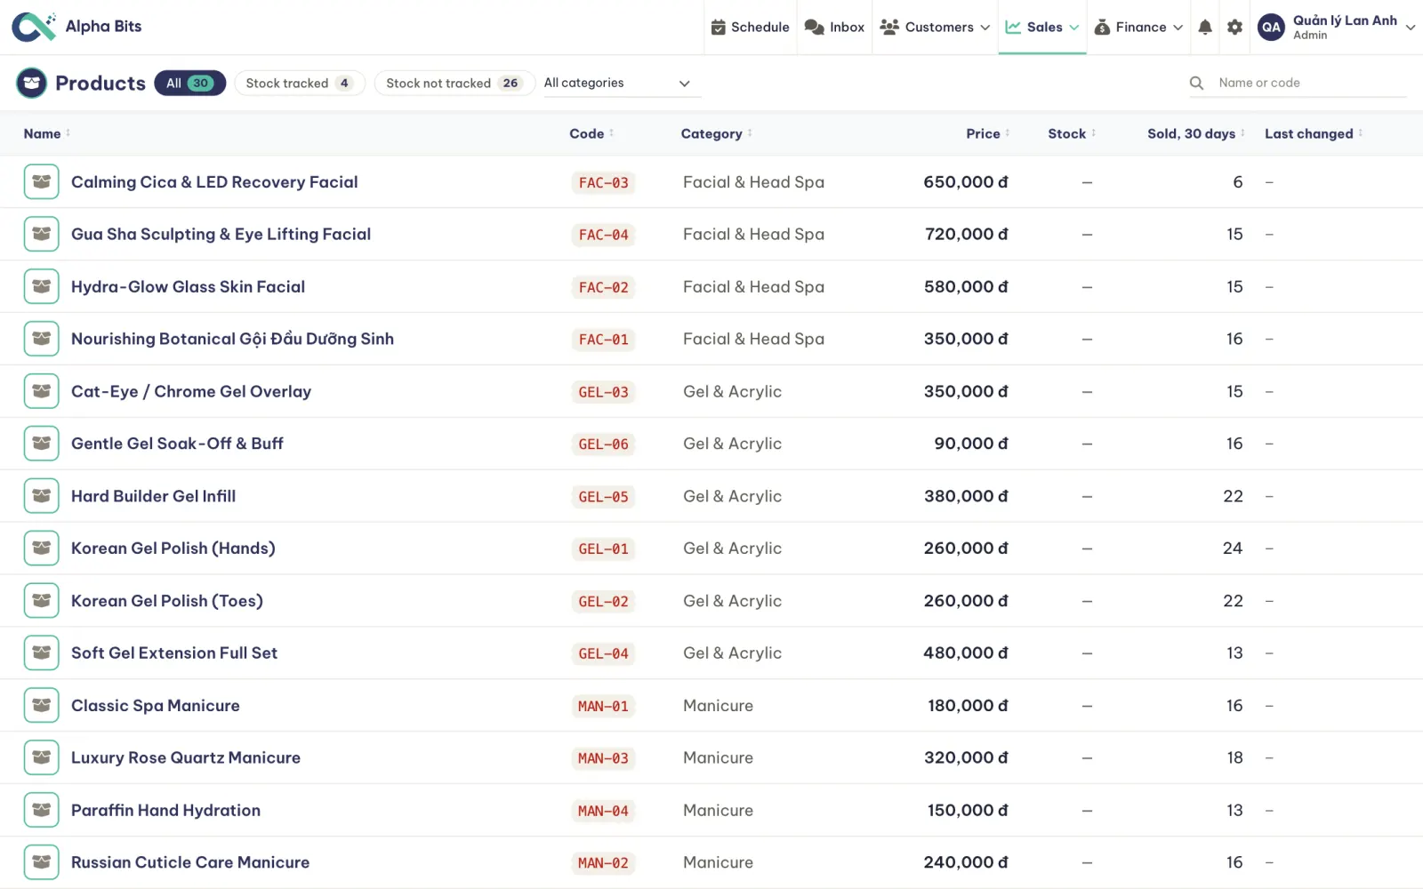Sort by Category column

pos(717,133)
